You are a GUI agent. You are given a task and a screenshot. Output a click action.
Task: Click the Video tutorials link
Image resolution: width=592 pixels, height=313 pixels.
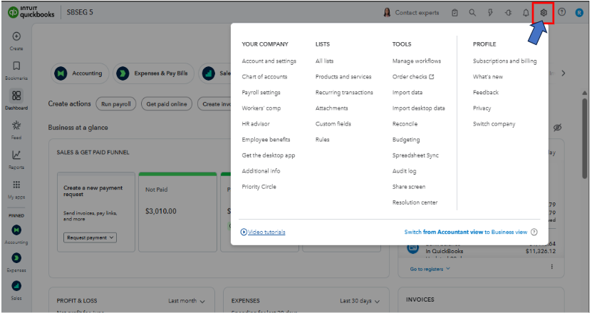pos(266,232)
